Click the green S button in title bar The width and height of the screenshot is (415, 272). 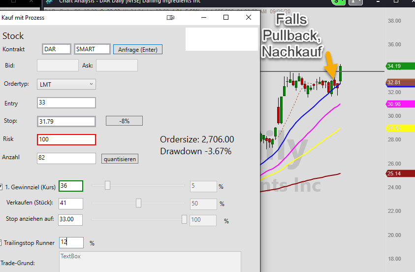click(339, 2)
